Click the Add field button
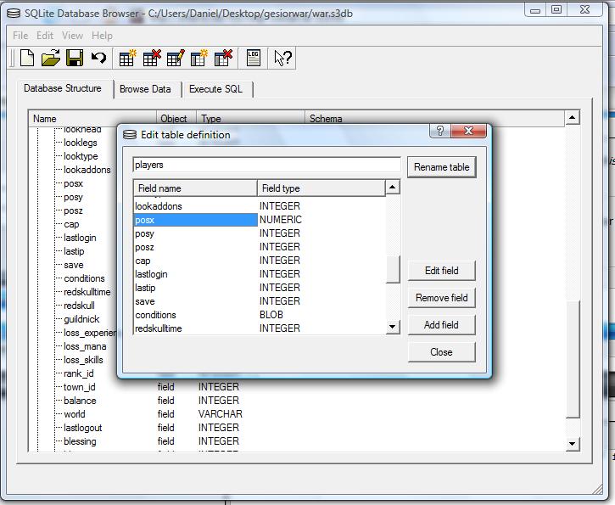 [x=442, y=325]
